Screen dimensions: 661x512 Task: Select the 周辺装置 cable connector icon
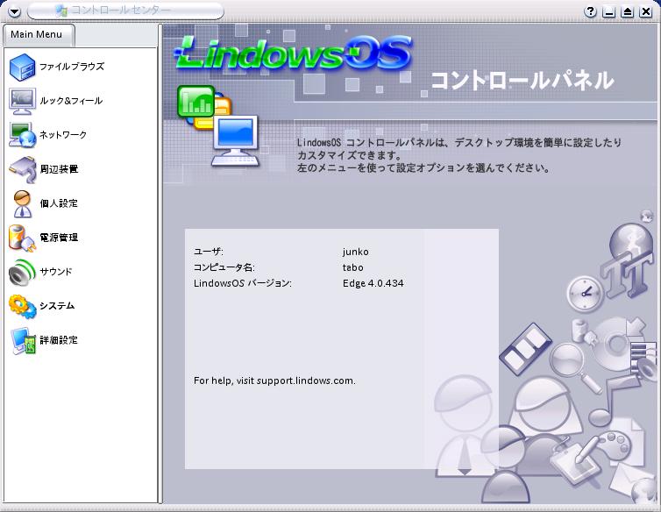pos(23,169)
